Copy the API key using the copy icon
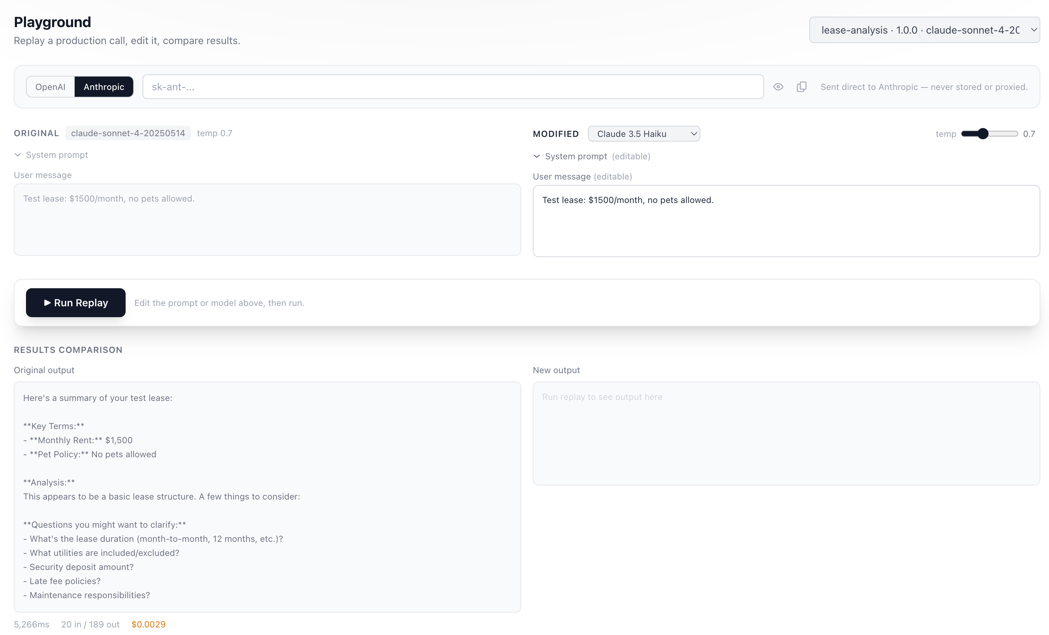This screenshot has height=635, width=1049. pos(802,86)
